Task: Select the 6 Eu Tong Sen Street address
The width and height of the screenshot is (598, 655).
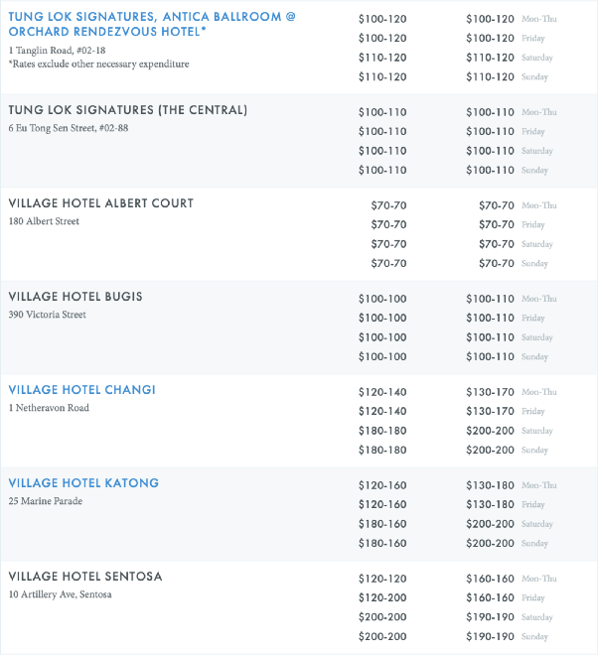Action: click(x=69, y=128)
